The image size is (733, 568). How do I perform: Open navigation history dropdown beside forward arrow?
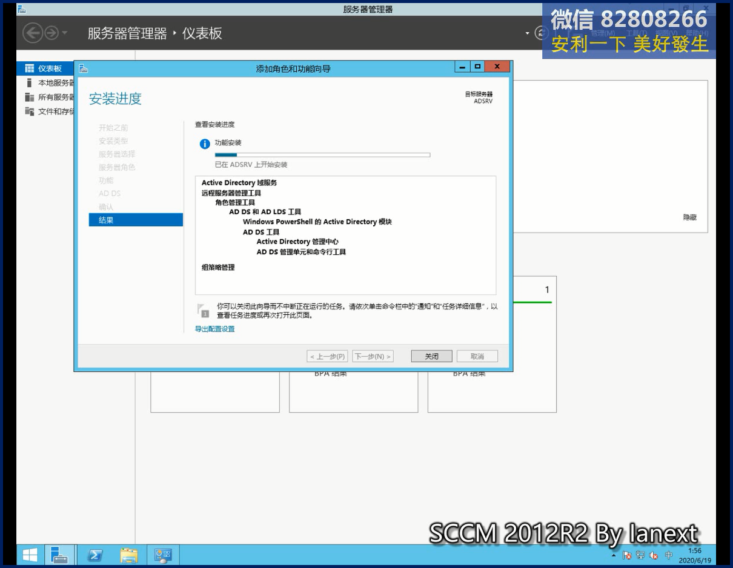tap(65, 33)
